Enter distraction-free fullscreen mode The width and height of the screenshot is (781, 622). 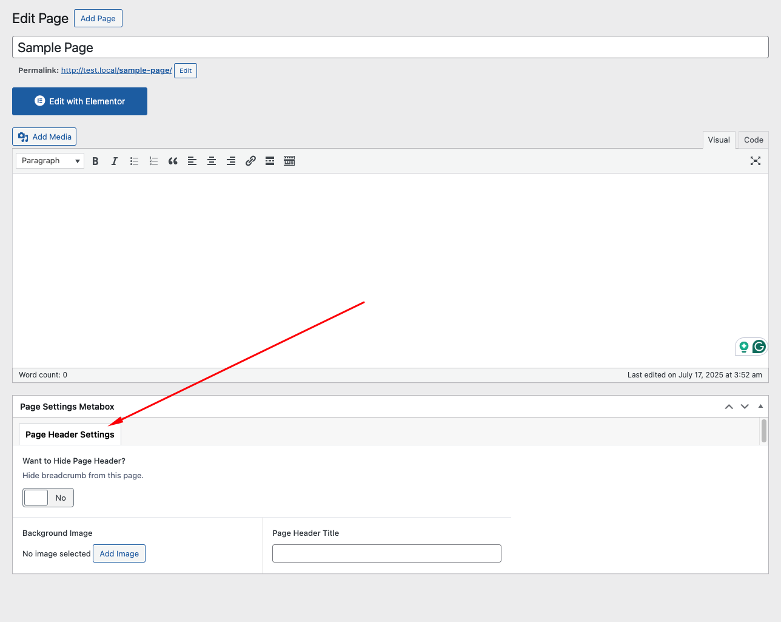click(755, 161)
